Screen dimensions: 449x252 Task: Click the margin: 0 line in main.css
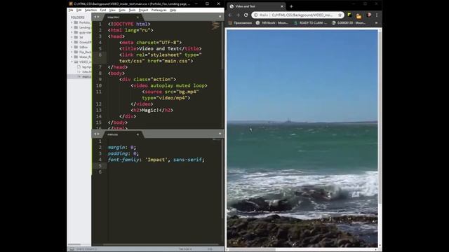[x=122, y=148]
